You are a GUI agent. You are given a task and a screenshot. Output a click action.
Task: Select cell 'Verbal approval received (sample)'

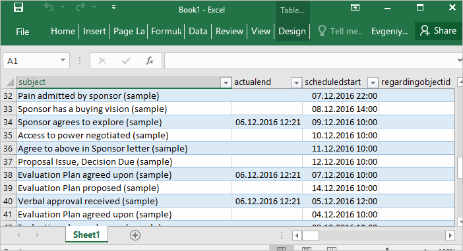[124, 201]
